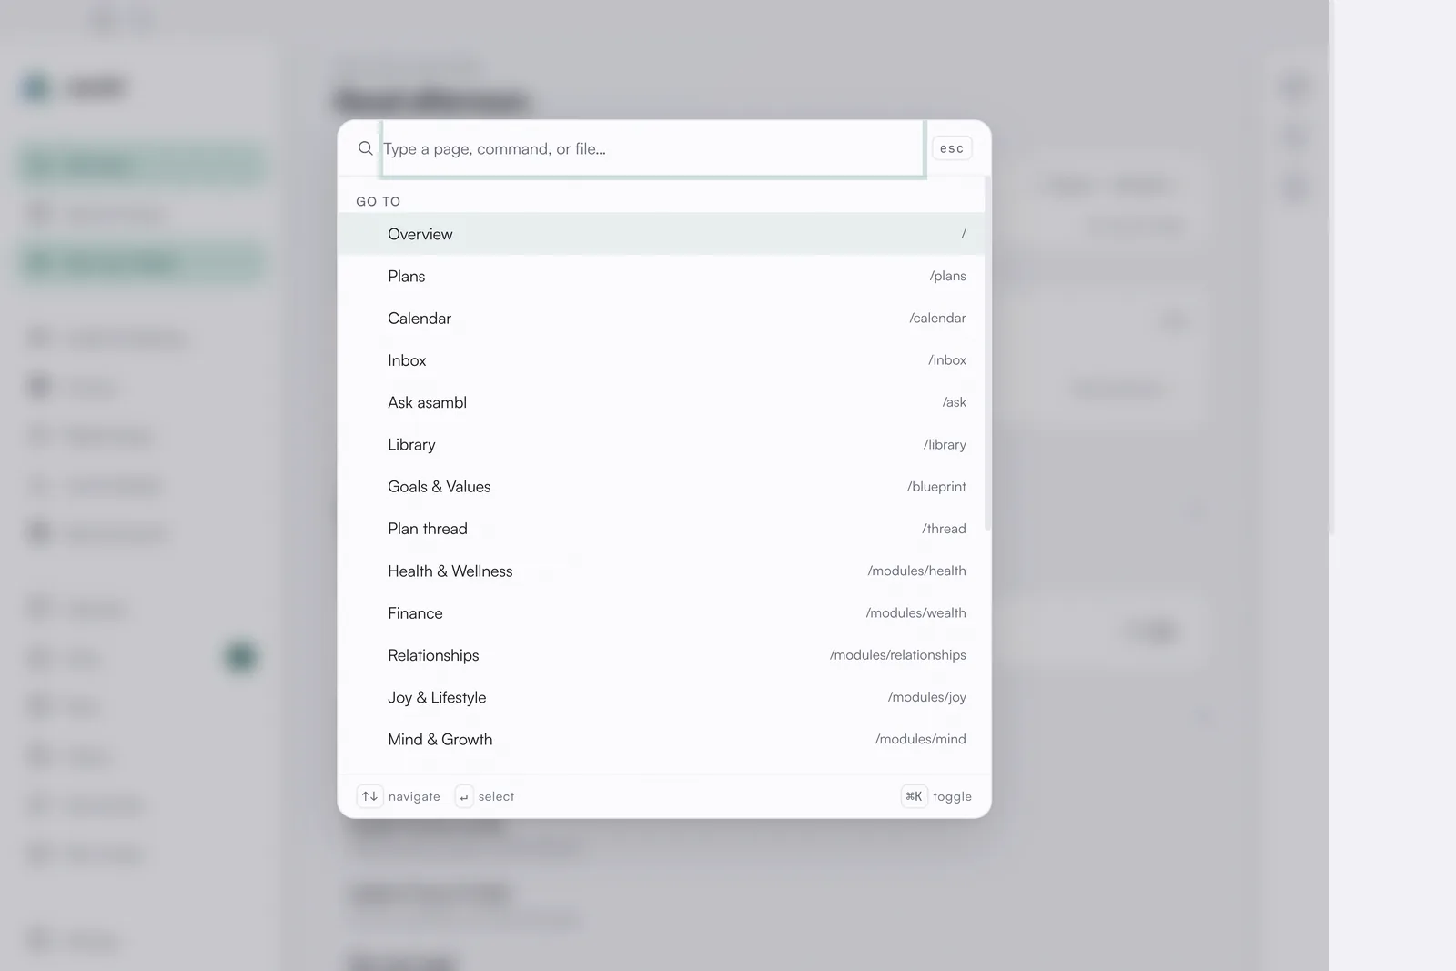Navigate to Goals & Values
1456x971 pixels.
(x=661, y=487)
